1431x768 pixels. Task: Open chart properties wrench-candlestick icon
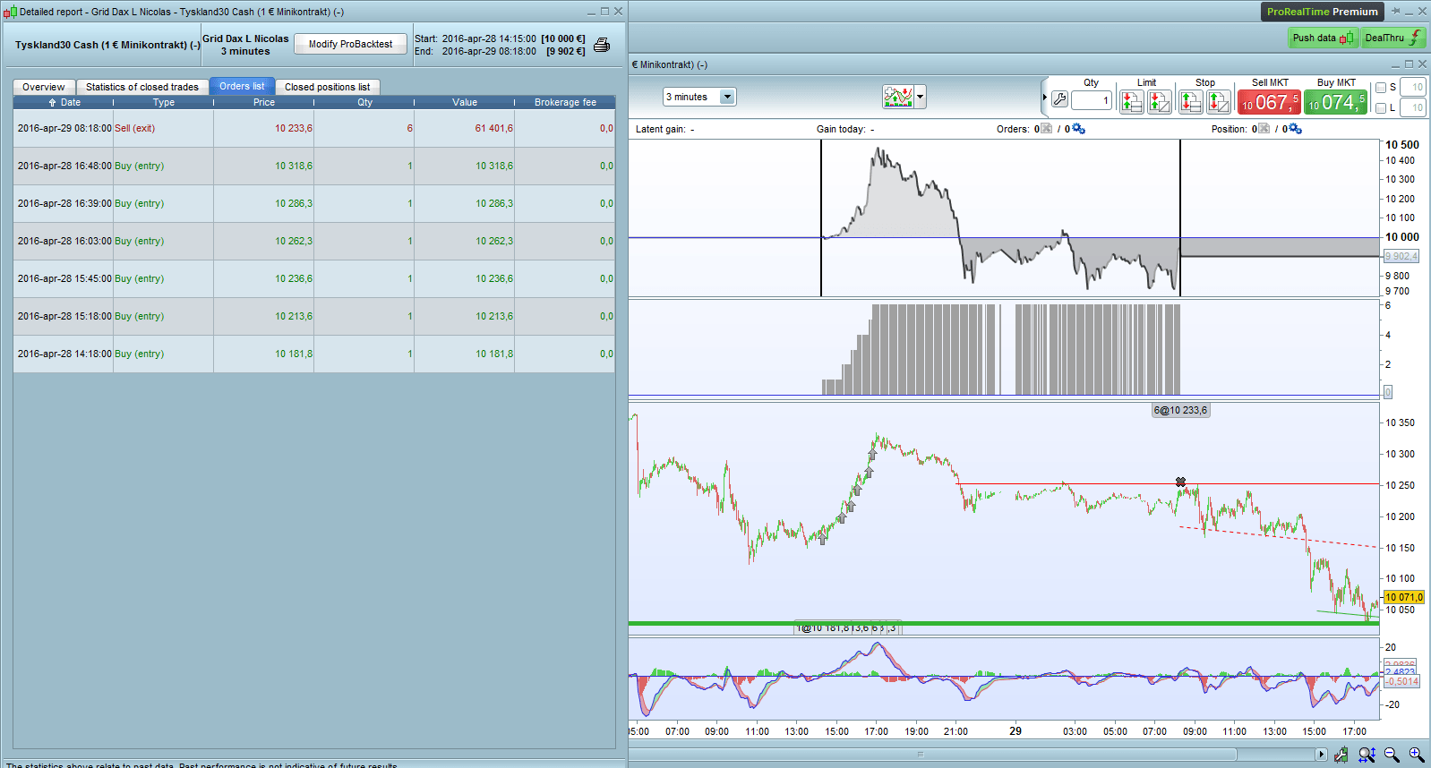click(x=1341, y=755)
